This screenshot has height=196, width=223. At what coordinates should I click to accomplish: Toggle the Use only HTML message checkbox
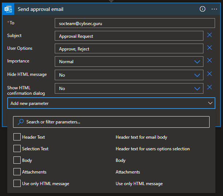17,184
